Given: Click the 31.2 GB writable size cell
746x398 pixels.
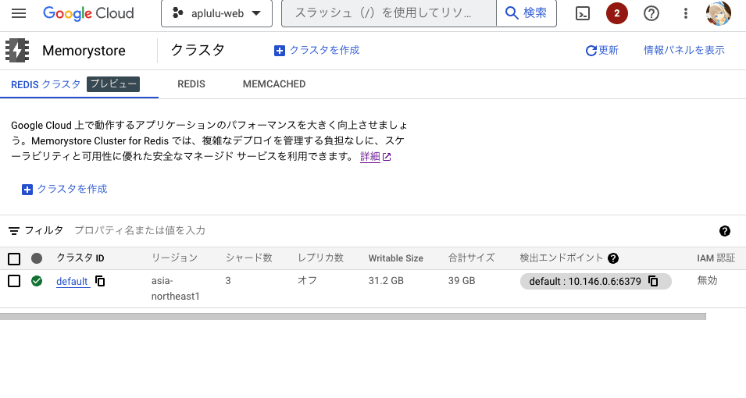Looking at the screenshot, I should [x=386, y=281].
